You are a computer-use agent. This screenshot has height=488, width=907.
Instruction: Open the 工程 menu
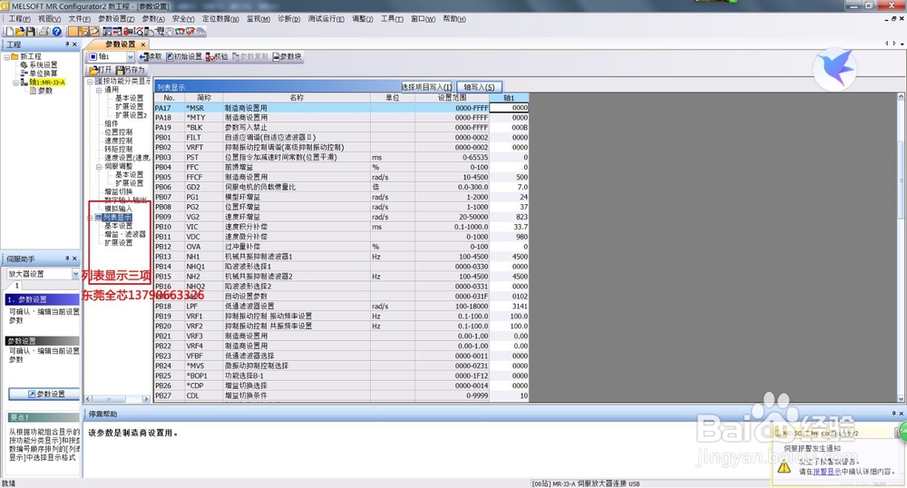[x=19, y=19]
